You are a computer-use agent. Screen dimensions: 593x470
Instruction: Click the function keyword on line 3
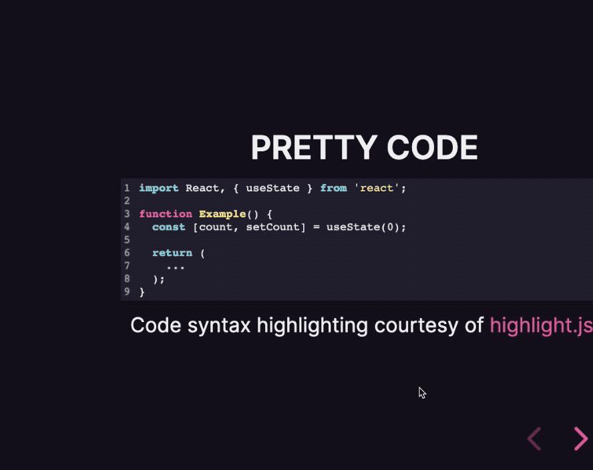pyautogui.click(x=165, y=214)
